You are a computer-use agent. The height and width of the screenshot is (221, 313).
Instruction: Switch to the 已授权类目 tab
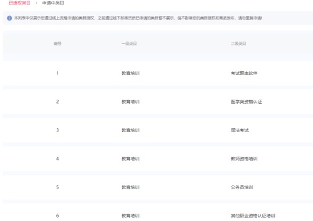(19, 3)
